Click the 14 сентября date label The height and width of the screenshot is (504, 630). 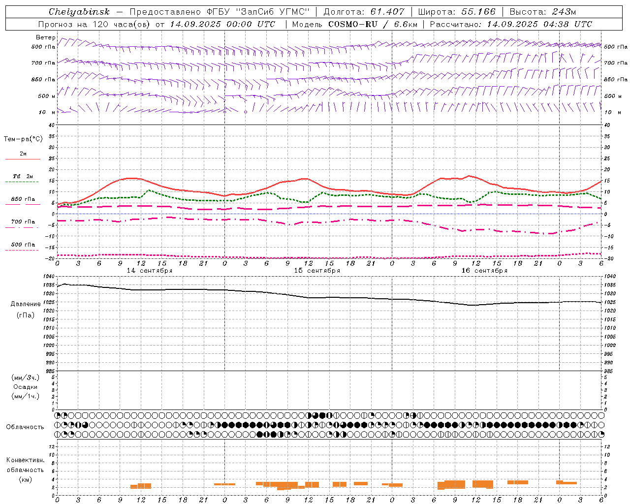click(x=150, y=271)
